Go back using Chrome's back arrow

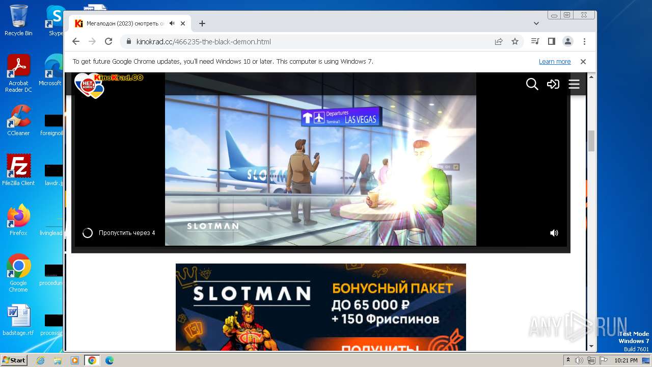[x=76, y=42]
